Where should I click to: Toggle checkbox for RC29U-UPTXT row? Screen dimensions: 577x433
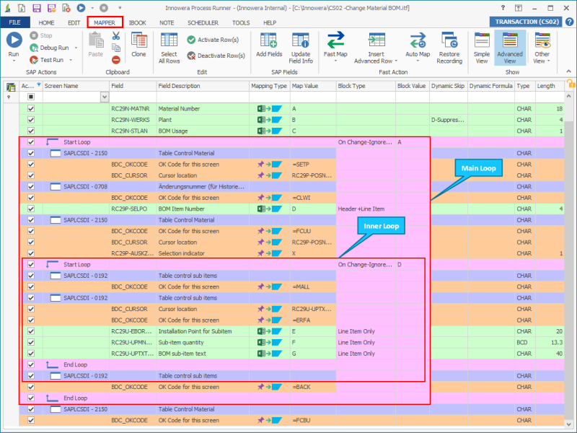(31, 354)
